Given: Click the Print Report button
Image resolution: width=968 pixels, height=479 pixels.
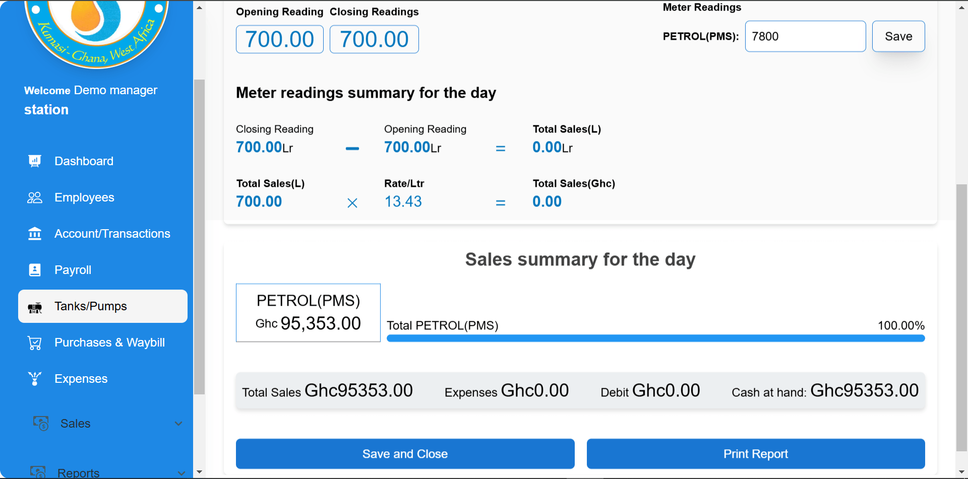Looking at the screenshot, I should coord(755,453).
